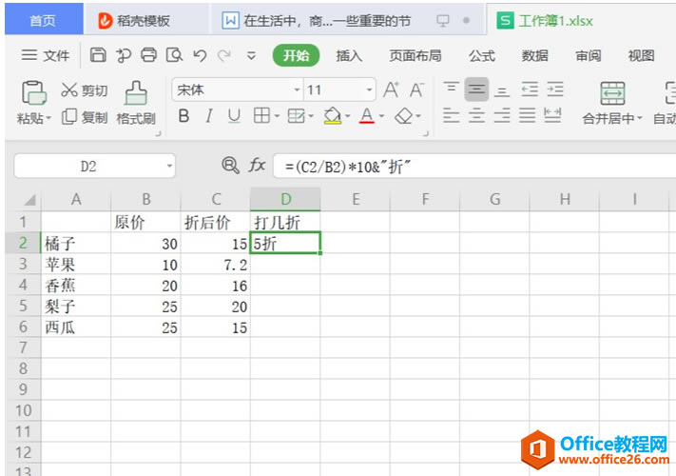The width and height of the screenshot is (676, 476).
Task: Center text horizontally icon
Action: tap(476, 115)
